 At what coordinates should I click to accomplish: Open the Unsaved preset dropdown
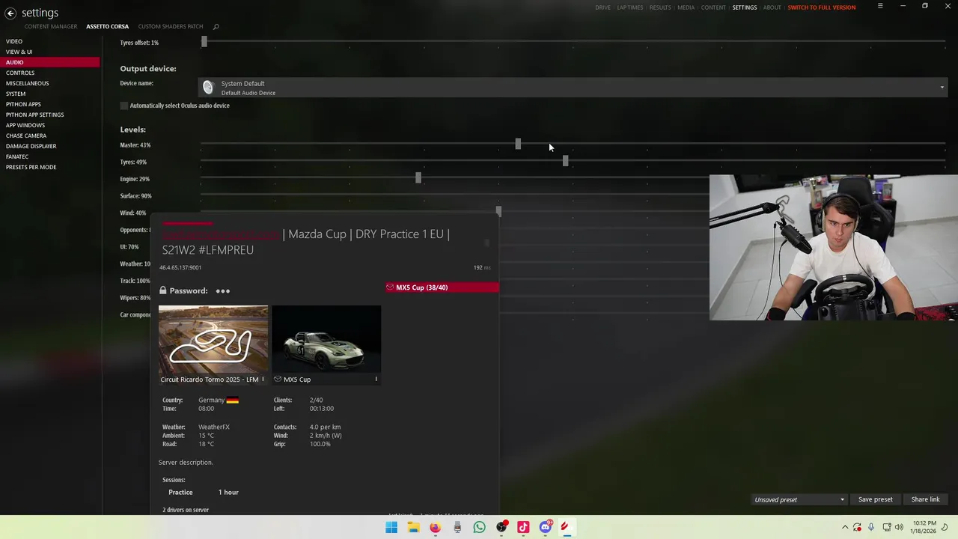799,499
